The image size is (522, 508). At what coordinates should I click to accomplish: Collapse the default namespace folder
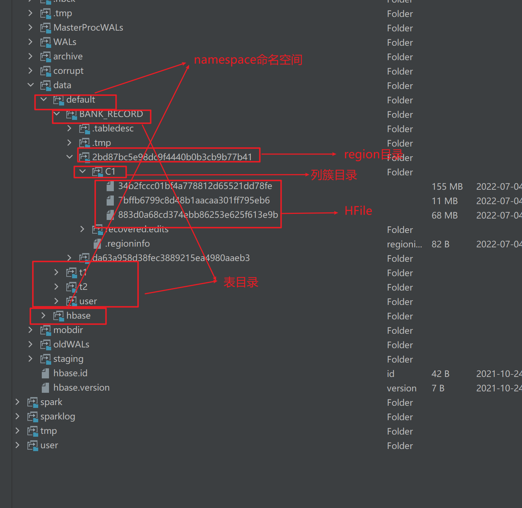pyautogui.click(x=44, y=99)
